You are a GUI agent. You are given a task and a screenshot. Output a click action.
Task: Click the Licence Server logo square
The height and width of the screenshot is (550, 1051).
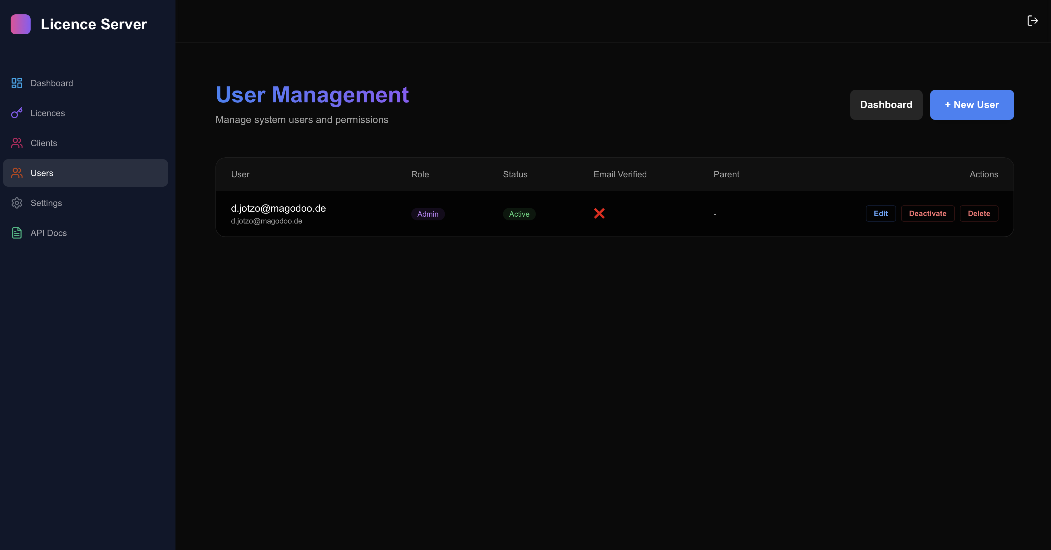20,24
